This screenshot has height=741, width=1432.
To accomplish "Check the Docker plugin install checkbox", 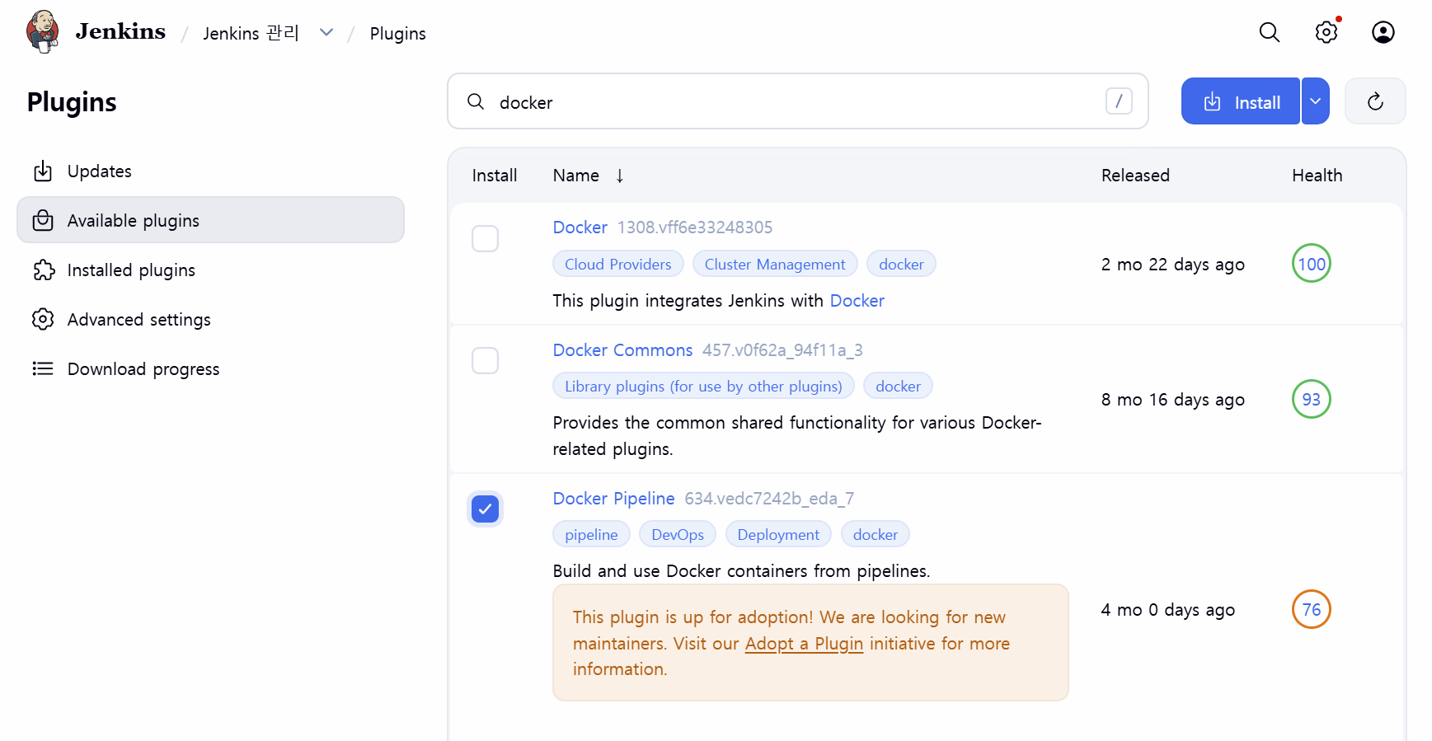I will [485, 238].
